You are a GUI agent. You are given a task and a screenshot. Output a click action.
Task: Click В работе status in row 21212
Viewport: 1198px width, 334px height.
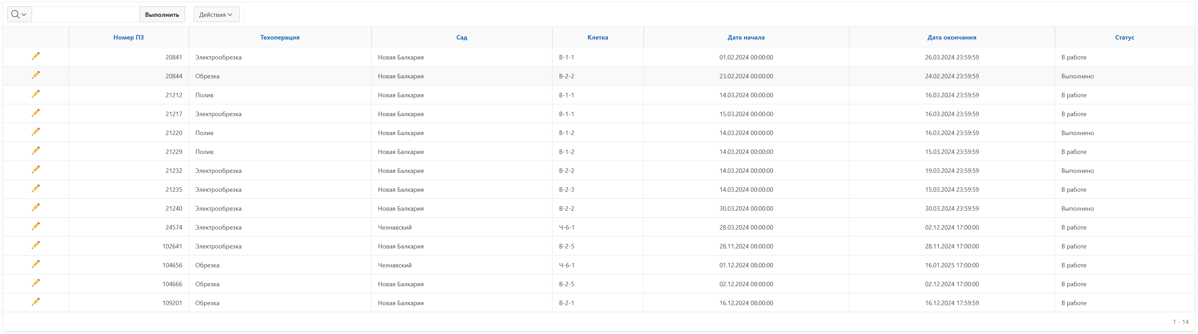tap(1074, 95)
